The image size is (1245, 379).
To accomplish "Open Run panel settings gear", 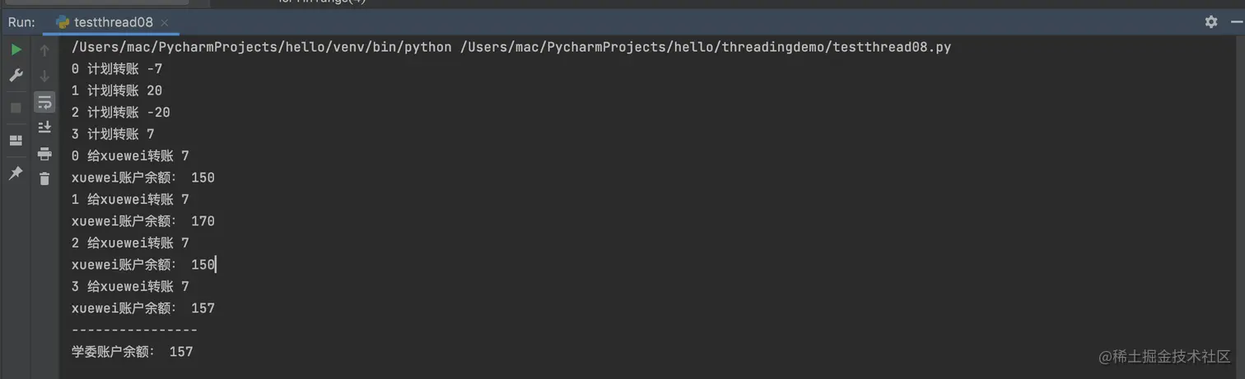I will click(1210, 22).
